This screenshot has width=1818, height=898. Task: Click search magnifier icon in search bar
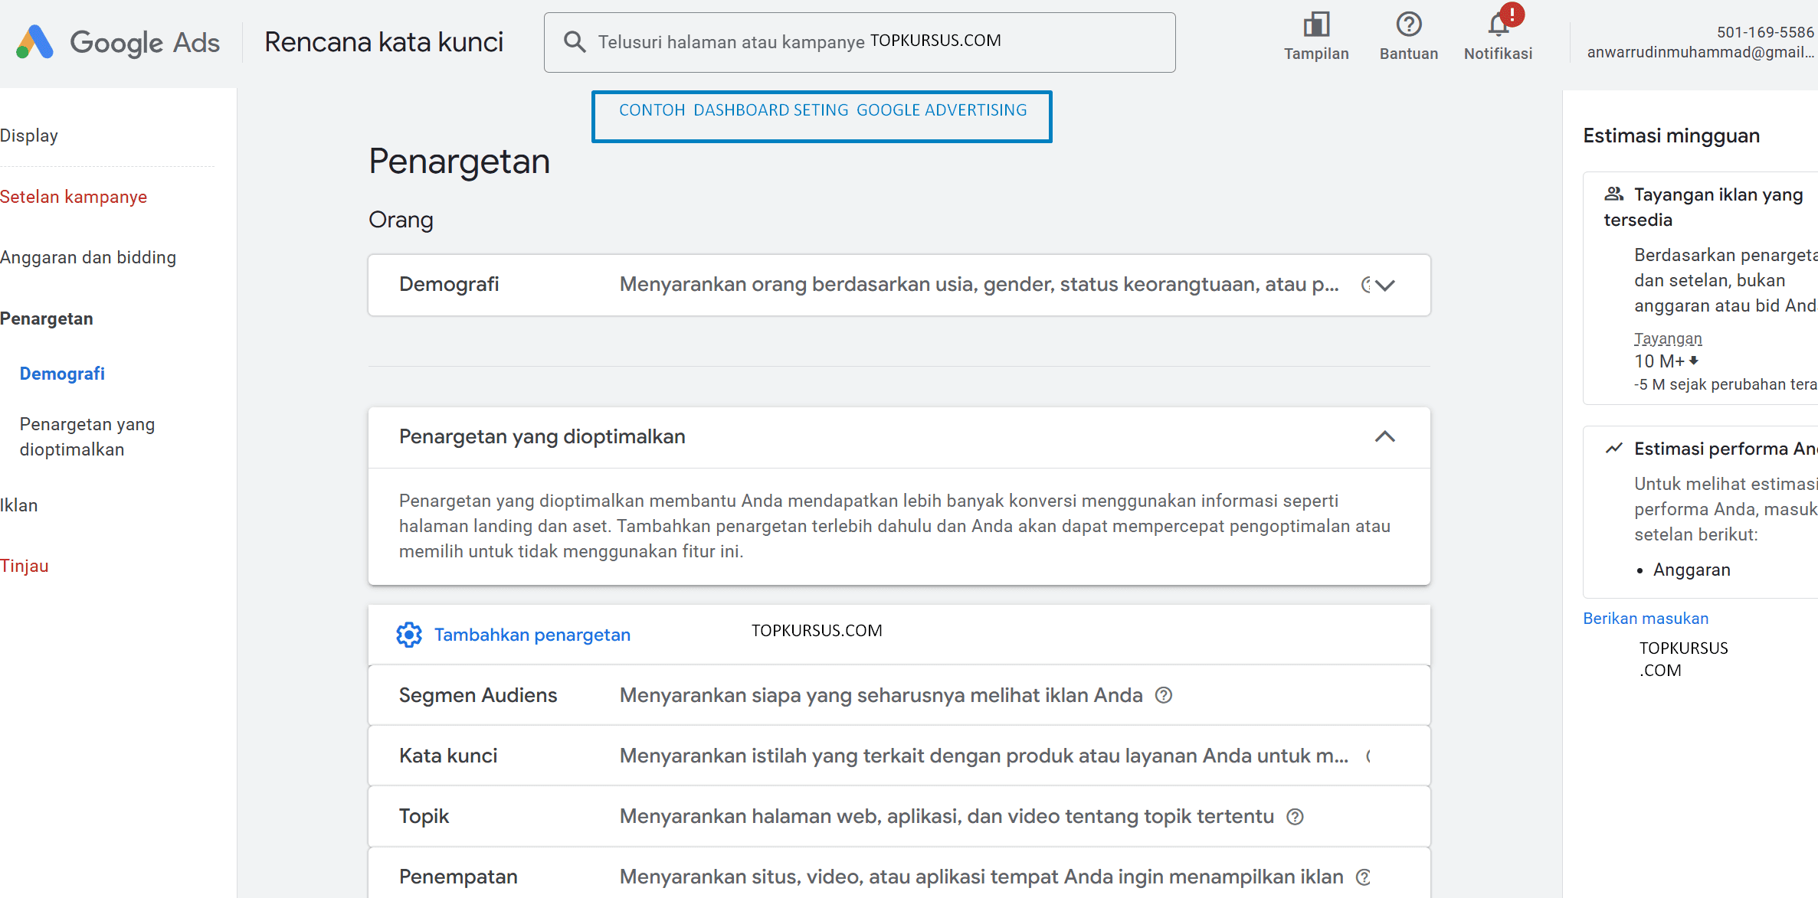click(574, 41)
